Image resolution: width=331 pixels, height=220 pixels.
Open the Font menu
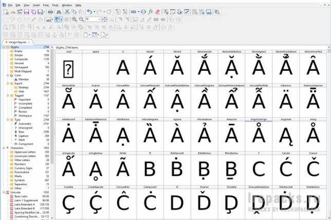(46, 5)
